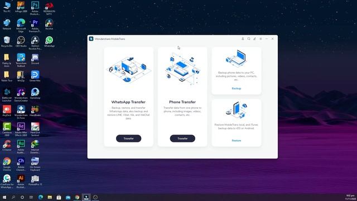Select Adobe Photoshop desktop shortcut
Image resolution: width=357 pixels, height=201 pixels.
[35, 8]
